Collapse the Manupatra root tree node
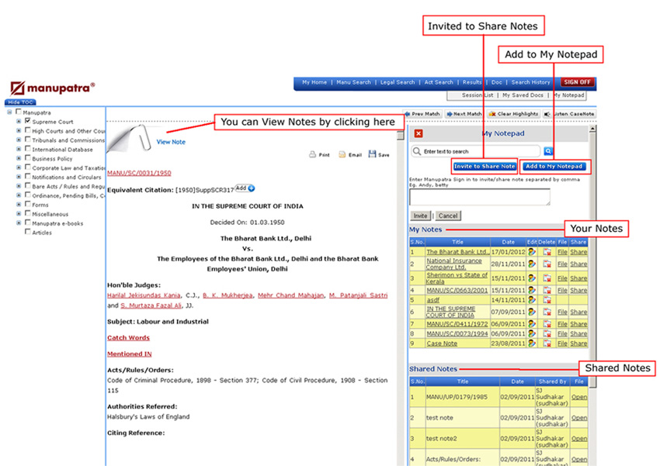Viewport: 660px width, 466px height. click(9, 112)
